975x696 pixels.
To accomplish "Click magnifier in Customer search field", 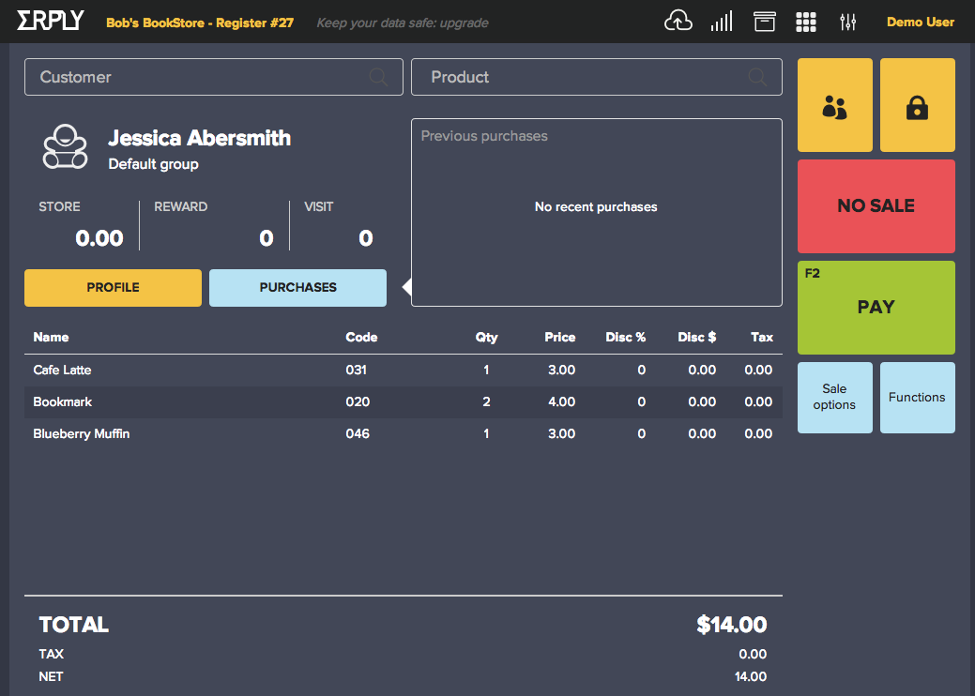I will click(x=378, y=77).
